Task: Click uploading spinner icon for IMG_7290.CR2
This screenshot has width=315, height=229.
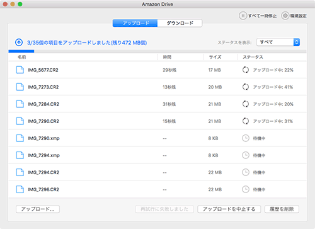Action: [246, 121]
